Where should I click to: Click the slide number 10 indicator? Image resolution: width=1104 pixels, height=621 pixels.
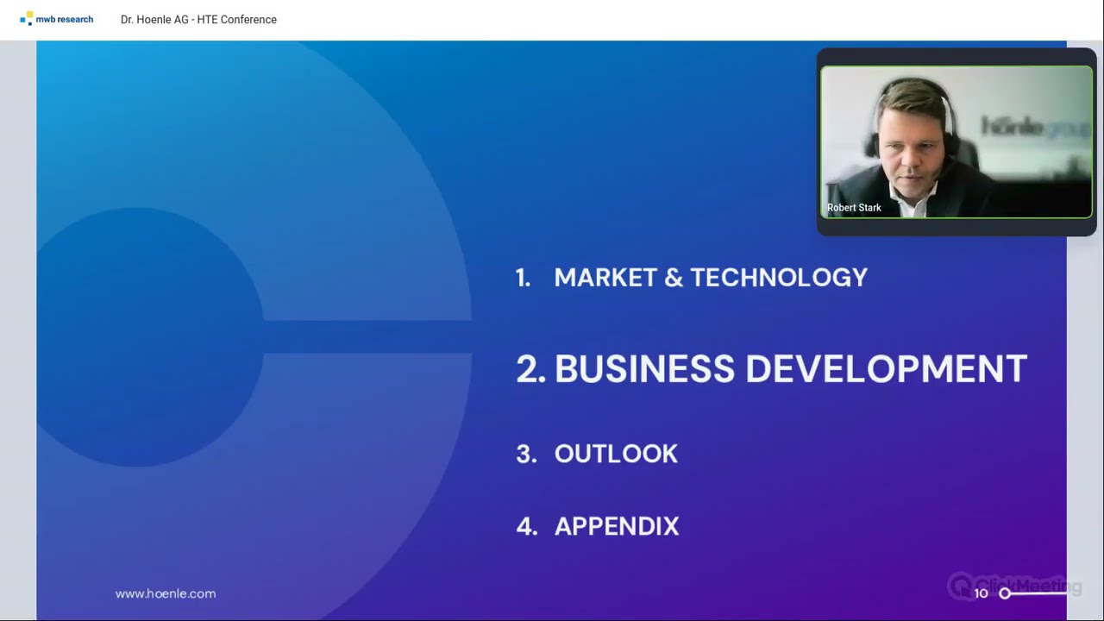pyautogui.click(x=981, y=593)
